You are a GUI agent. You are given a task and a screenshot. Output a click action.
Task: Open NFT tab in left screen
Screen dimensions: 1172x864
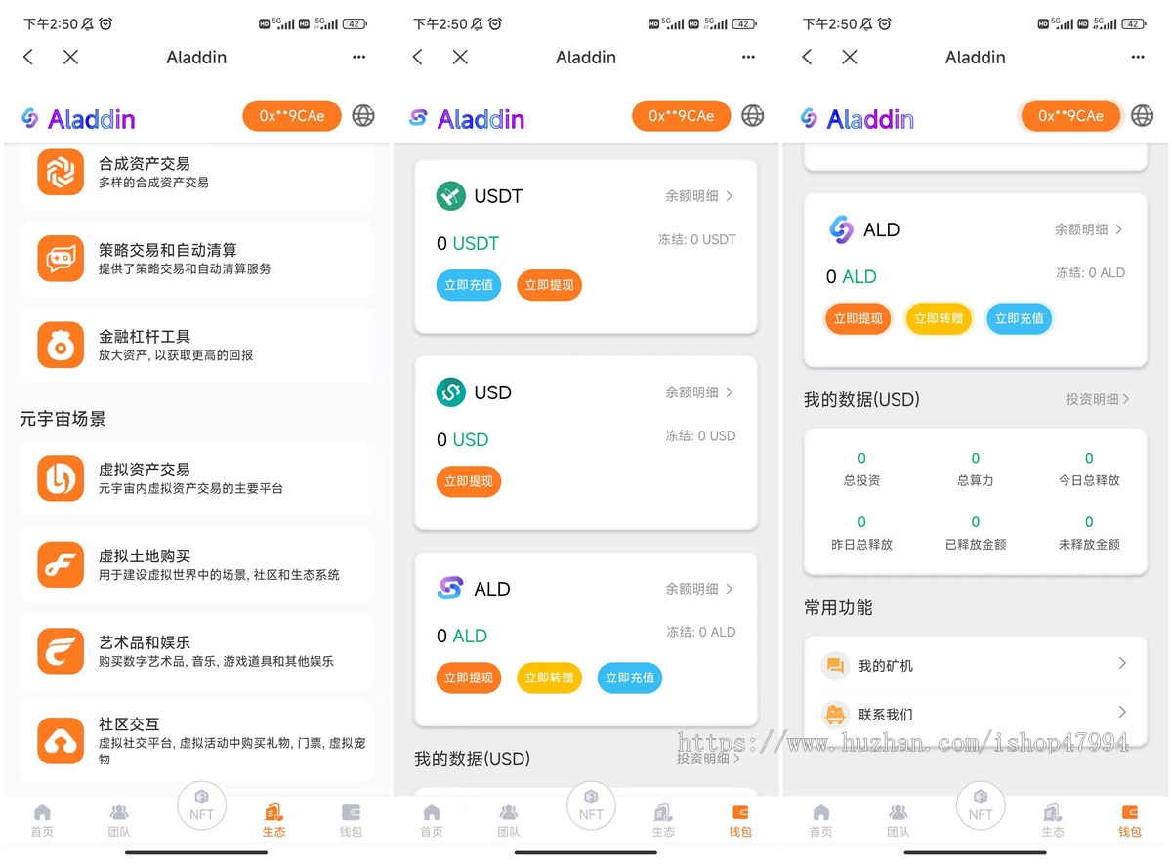pos(201,806)
